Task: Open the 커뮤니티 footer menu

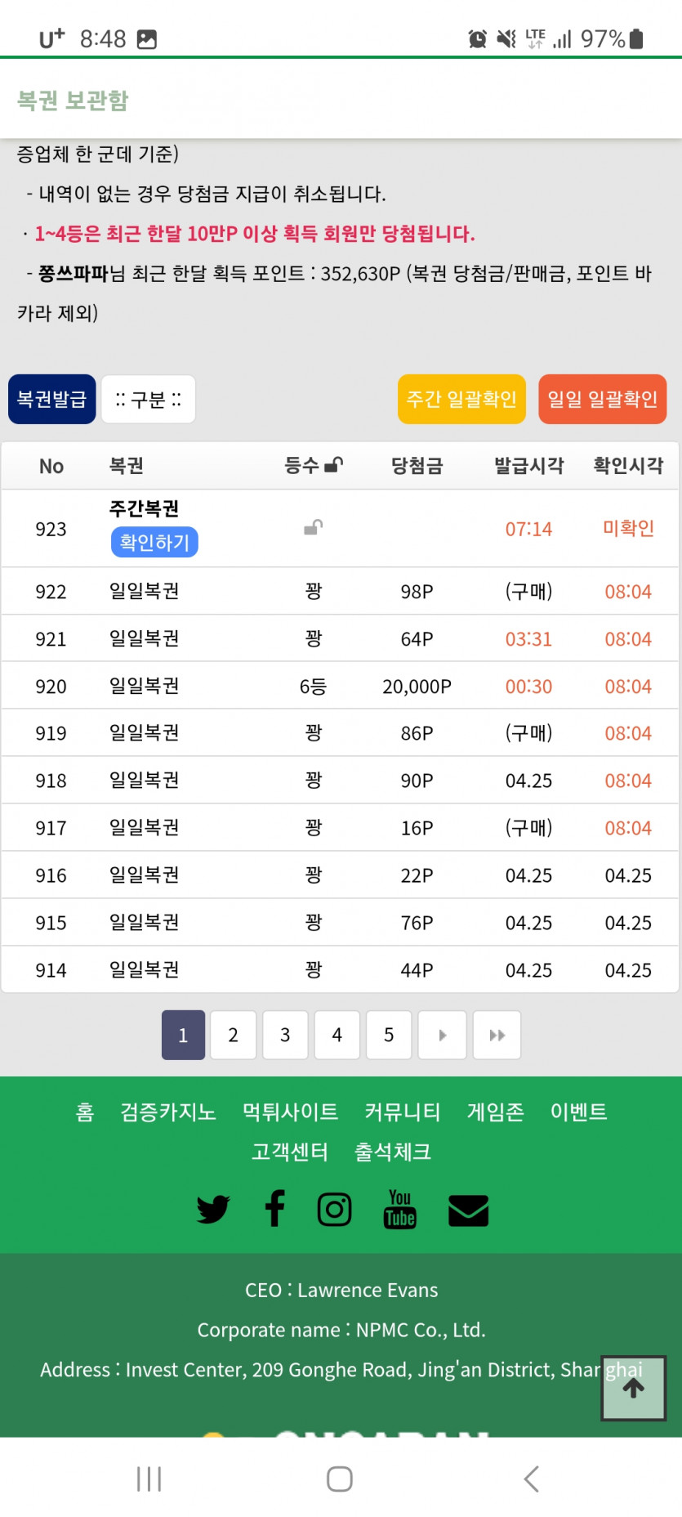Action: click(x=403, y=1112)
